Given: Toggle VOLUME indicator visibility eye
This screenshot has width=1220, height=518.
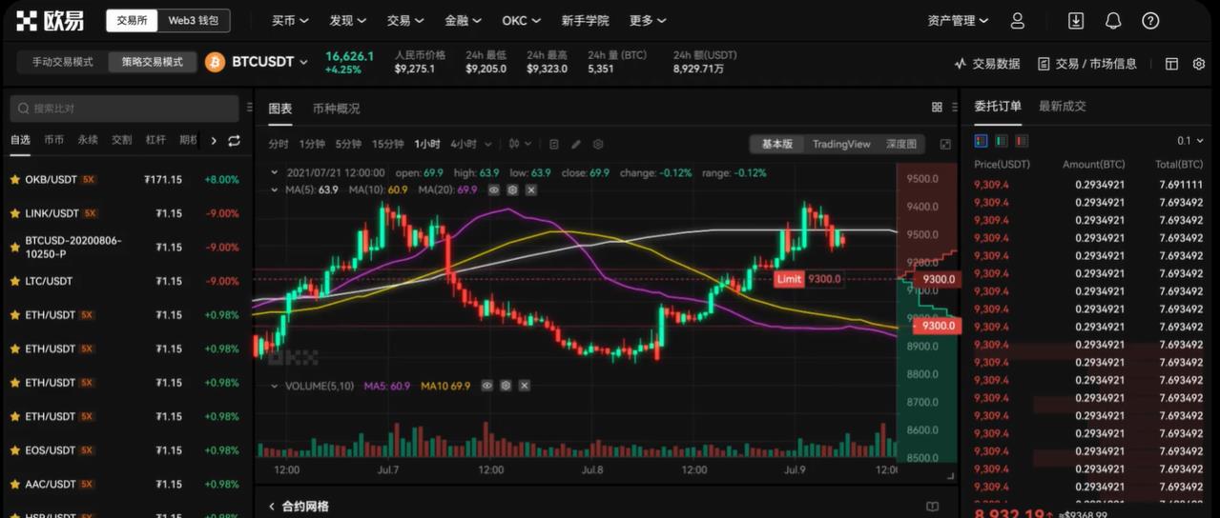Looking at the screenshot, I should 487,386.
